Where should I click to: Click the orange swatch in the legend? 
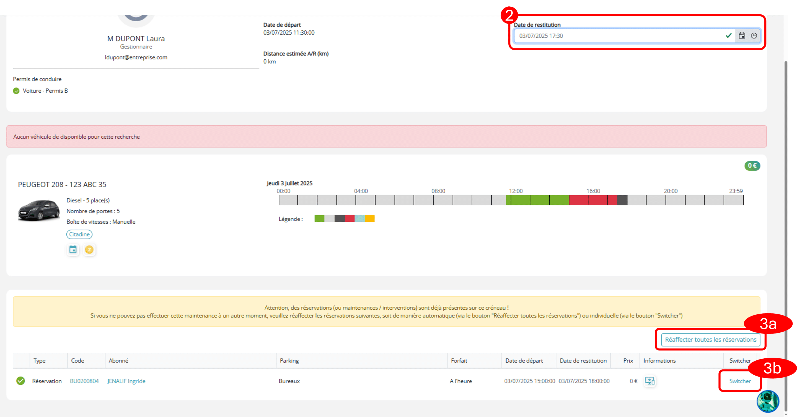coord(369,218)
